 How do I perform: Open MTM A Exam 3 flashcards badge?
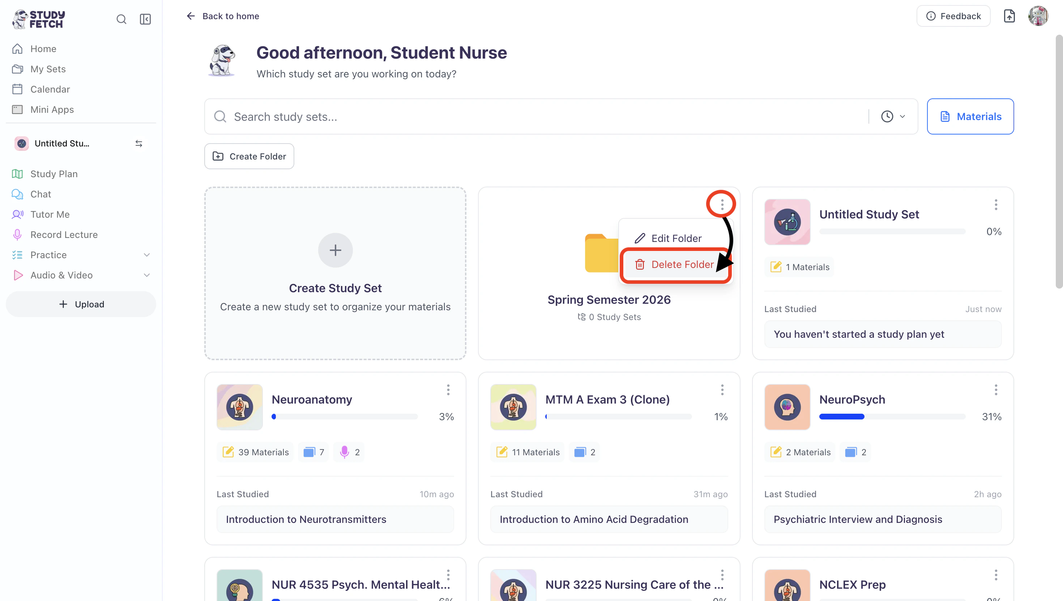[584, 452]
